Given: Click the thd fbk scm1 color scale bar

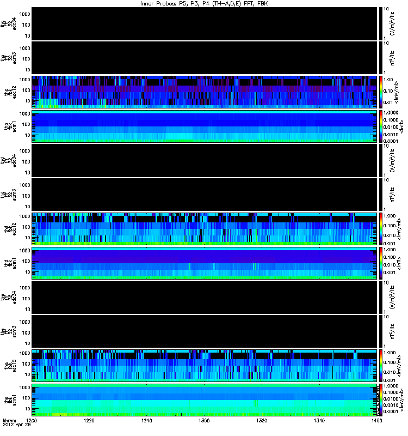Looking at the screenshot, I should point(381,263).
